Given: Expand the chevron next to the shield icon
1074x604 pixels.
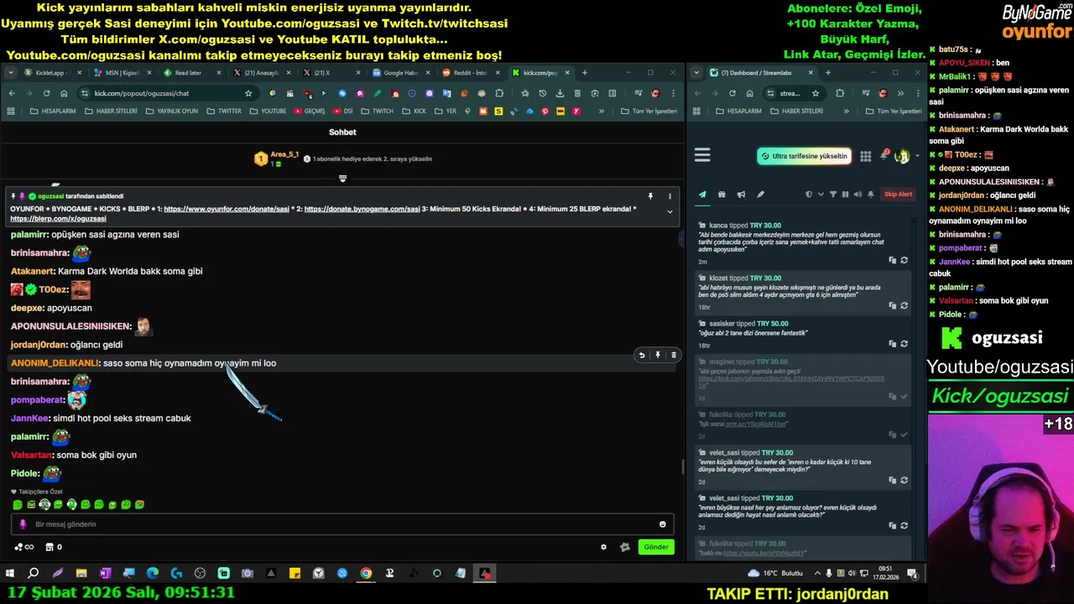Looking at the screenshot, I should 821,195.
